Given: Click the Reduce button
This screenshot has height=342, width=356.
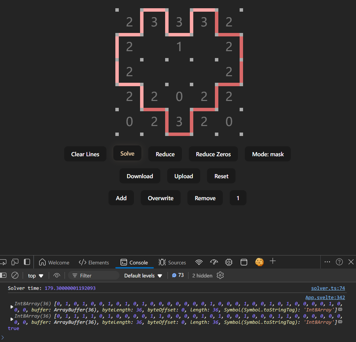Looking at the screenshot, I should [x=165, y=154].
